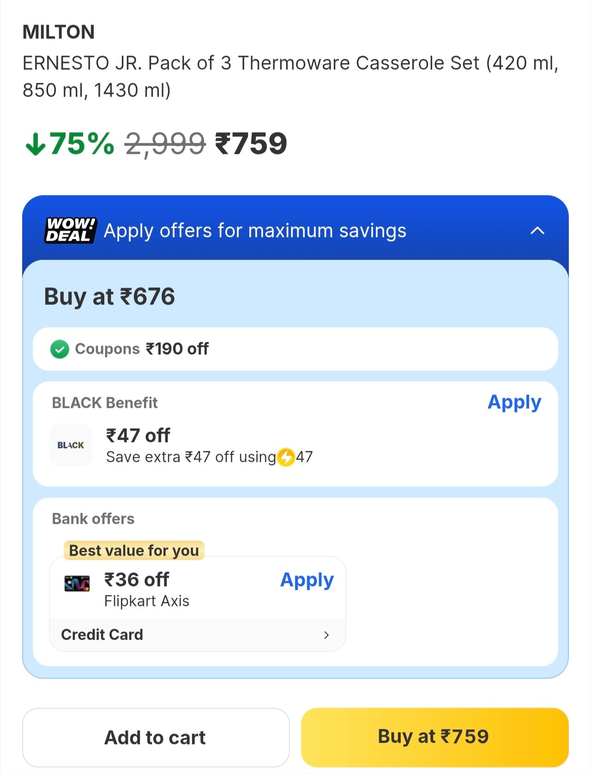Click the green down-arrow discount icon
This screenshot has width=591, height=774.
36,144
